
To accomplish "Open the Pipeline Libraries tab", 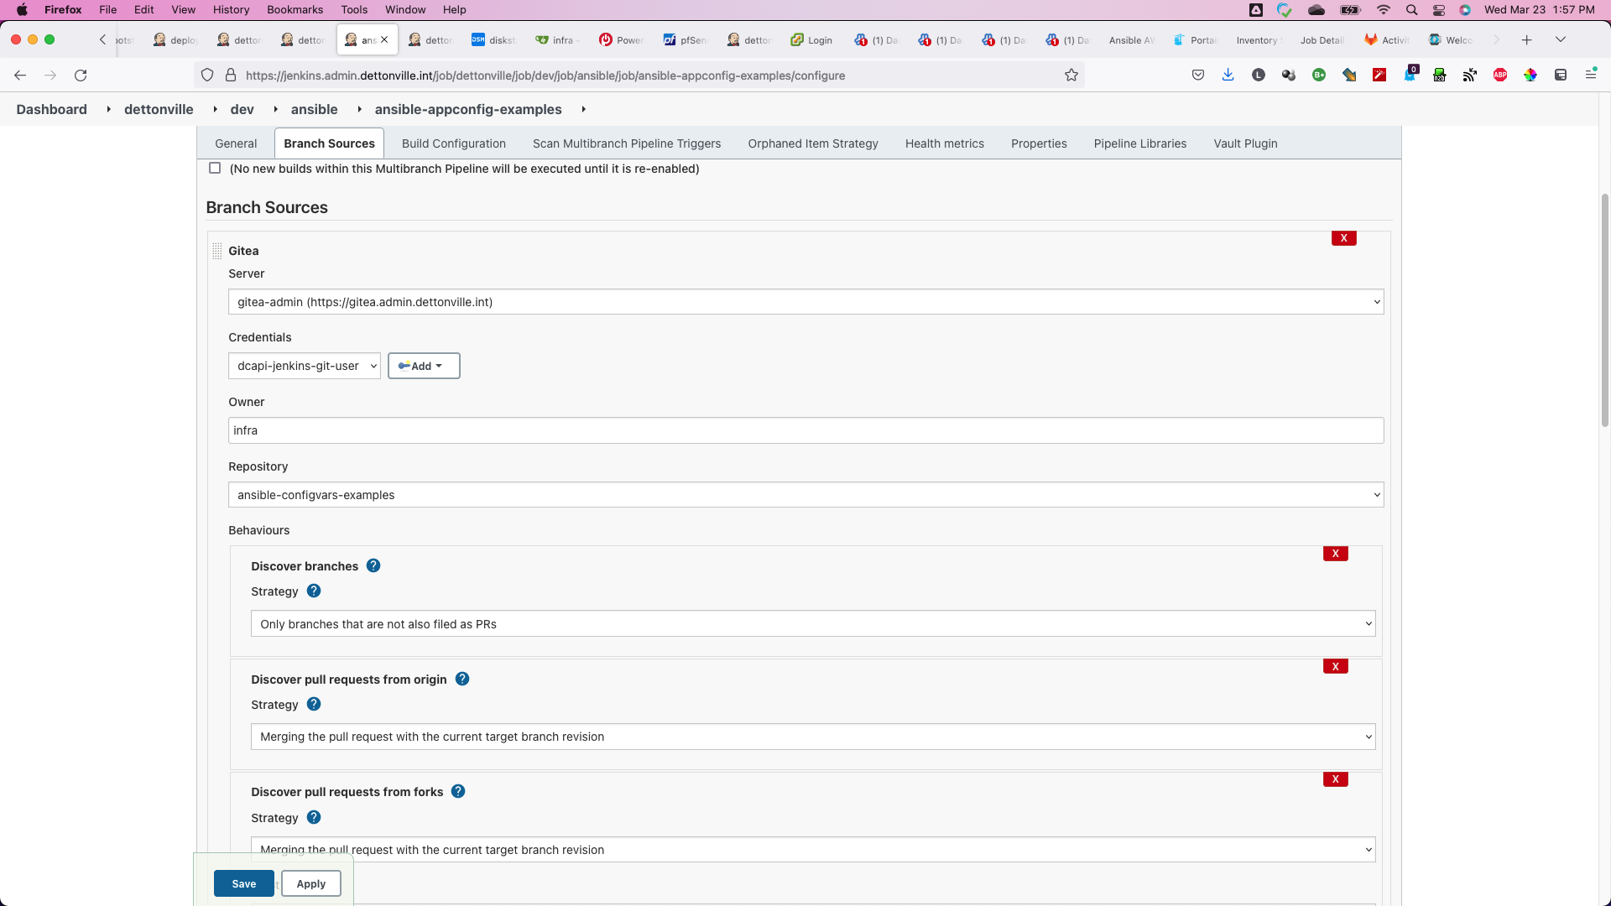I will pos(1139,143).
